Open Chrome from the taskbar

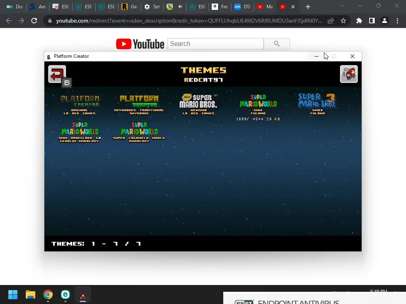pos(48,294)
